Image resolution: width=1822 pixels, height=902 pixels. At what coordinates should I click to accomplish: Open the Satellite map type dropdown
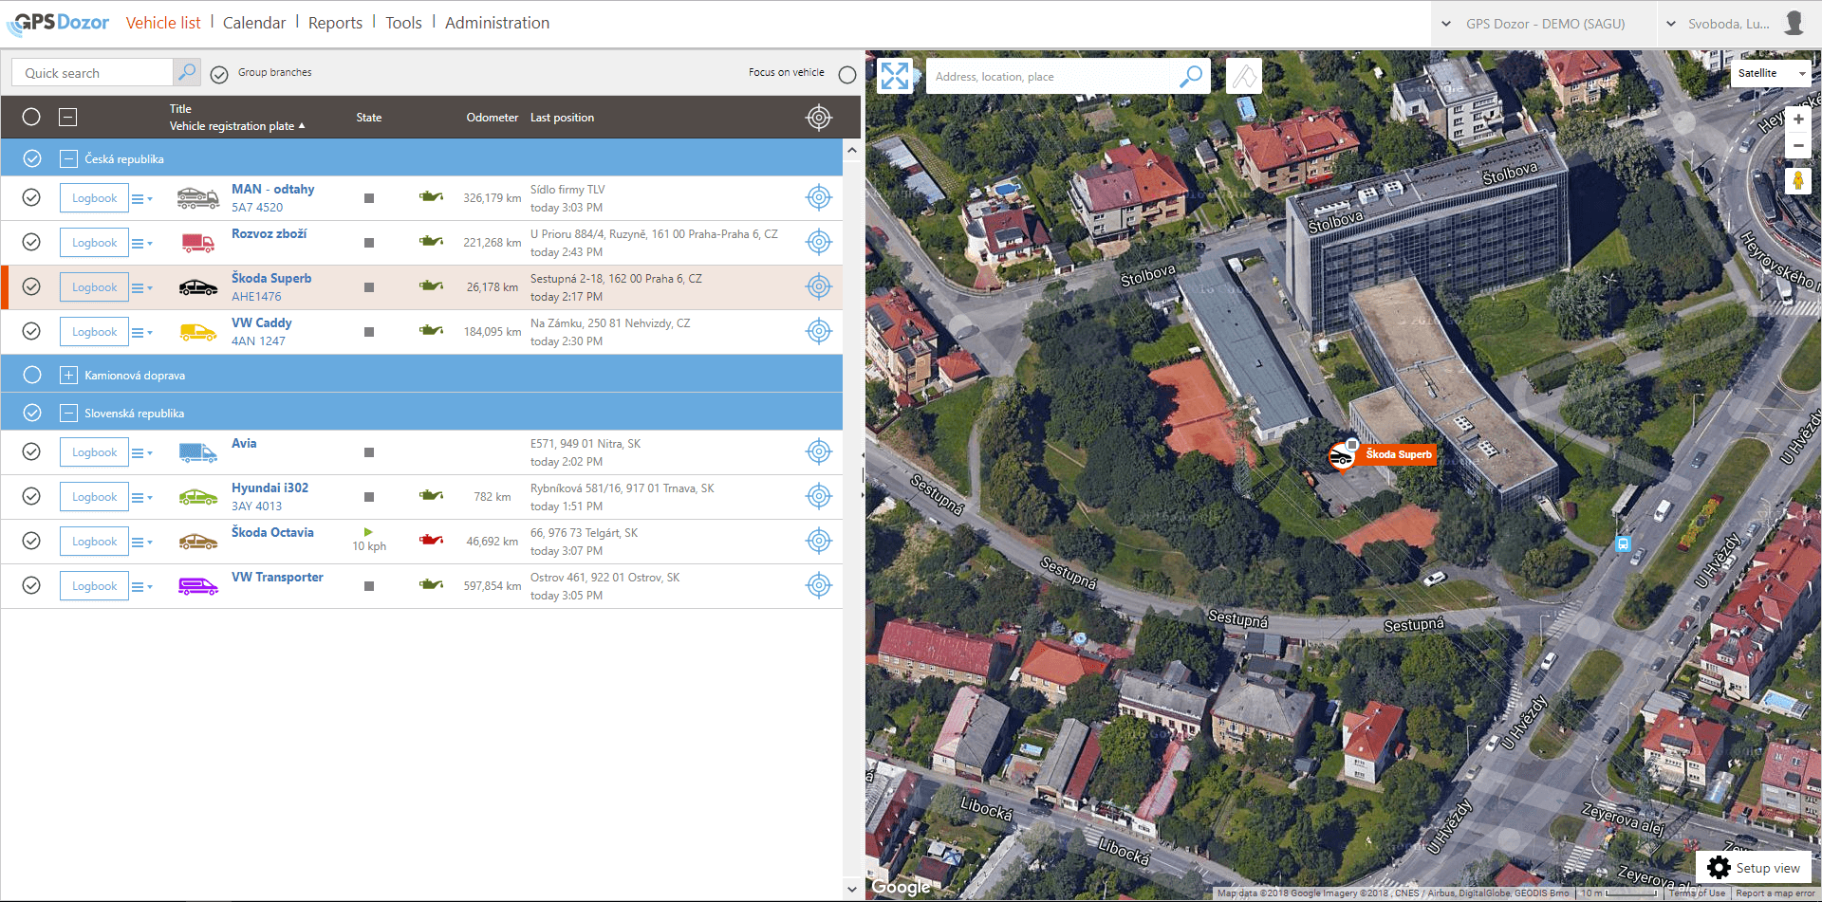(1771, 73)
